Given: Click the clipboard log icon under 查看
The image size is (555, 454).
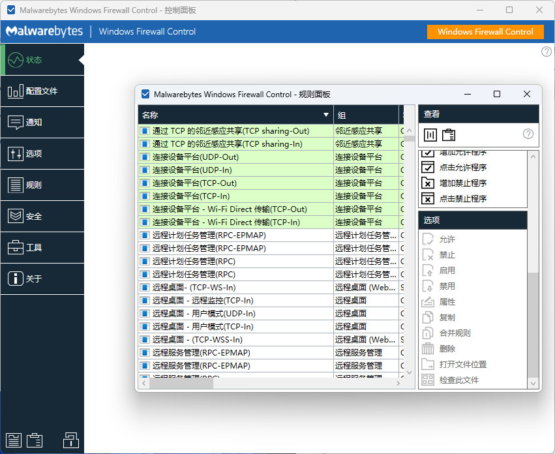Looking at the screenshot, I should (x=449, y=134).
